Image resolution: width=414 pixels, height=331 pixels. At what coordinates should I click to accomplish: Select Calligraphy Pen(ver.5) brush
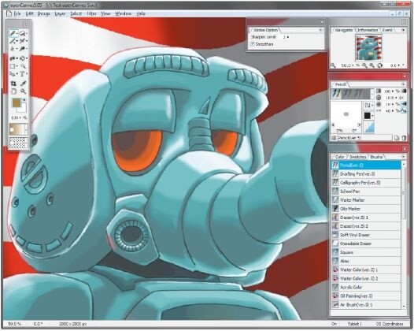pos(366,183)
